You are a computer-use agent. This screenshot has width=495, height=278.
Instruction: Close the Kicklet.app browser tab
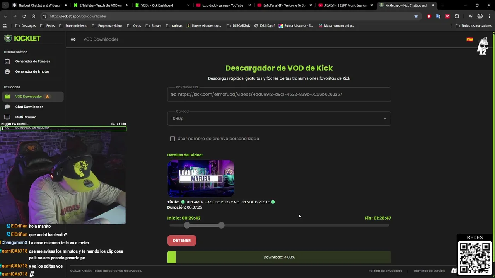click(432, 5)
